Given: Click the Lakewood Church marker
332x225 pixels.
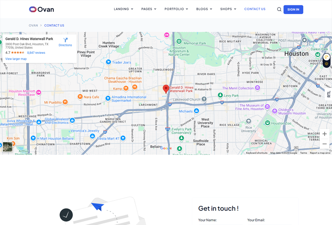Looking at the screenshot, I should (x=204, y=99).
